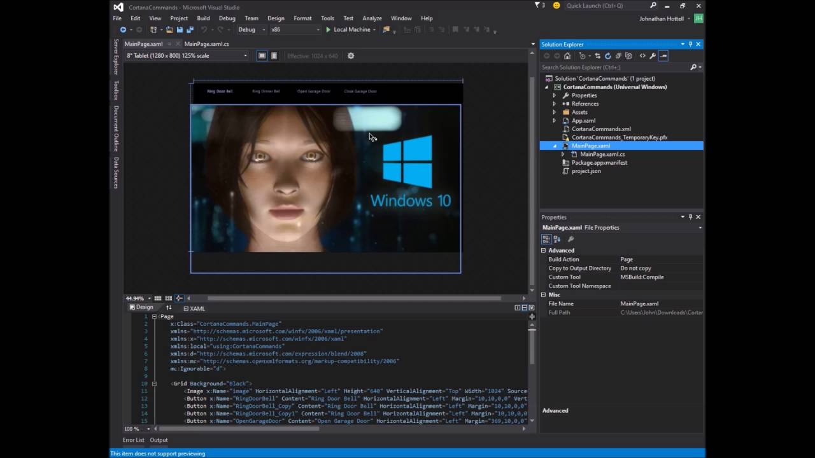Click the New Project toolbar icon
Image resolution: width=815 pixels, height=458 pixels.
[x=153, y=29]
